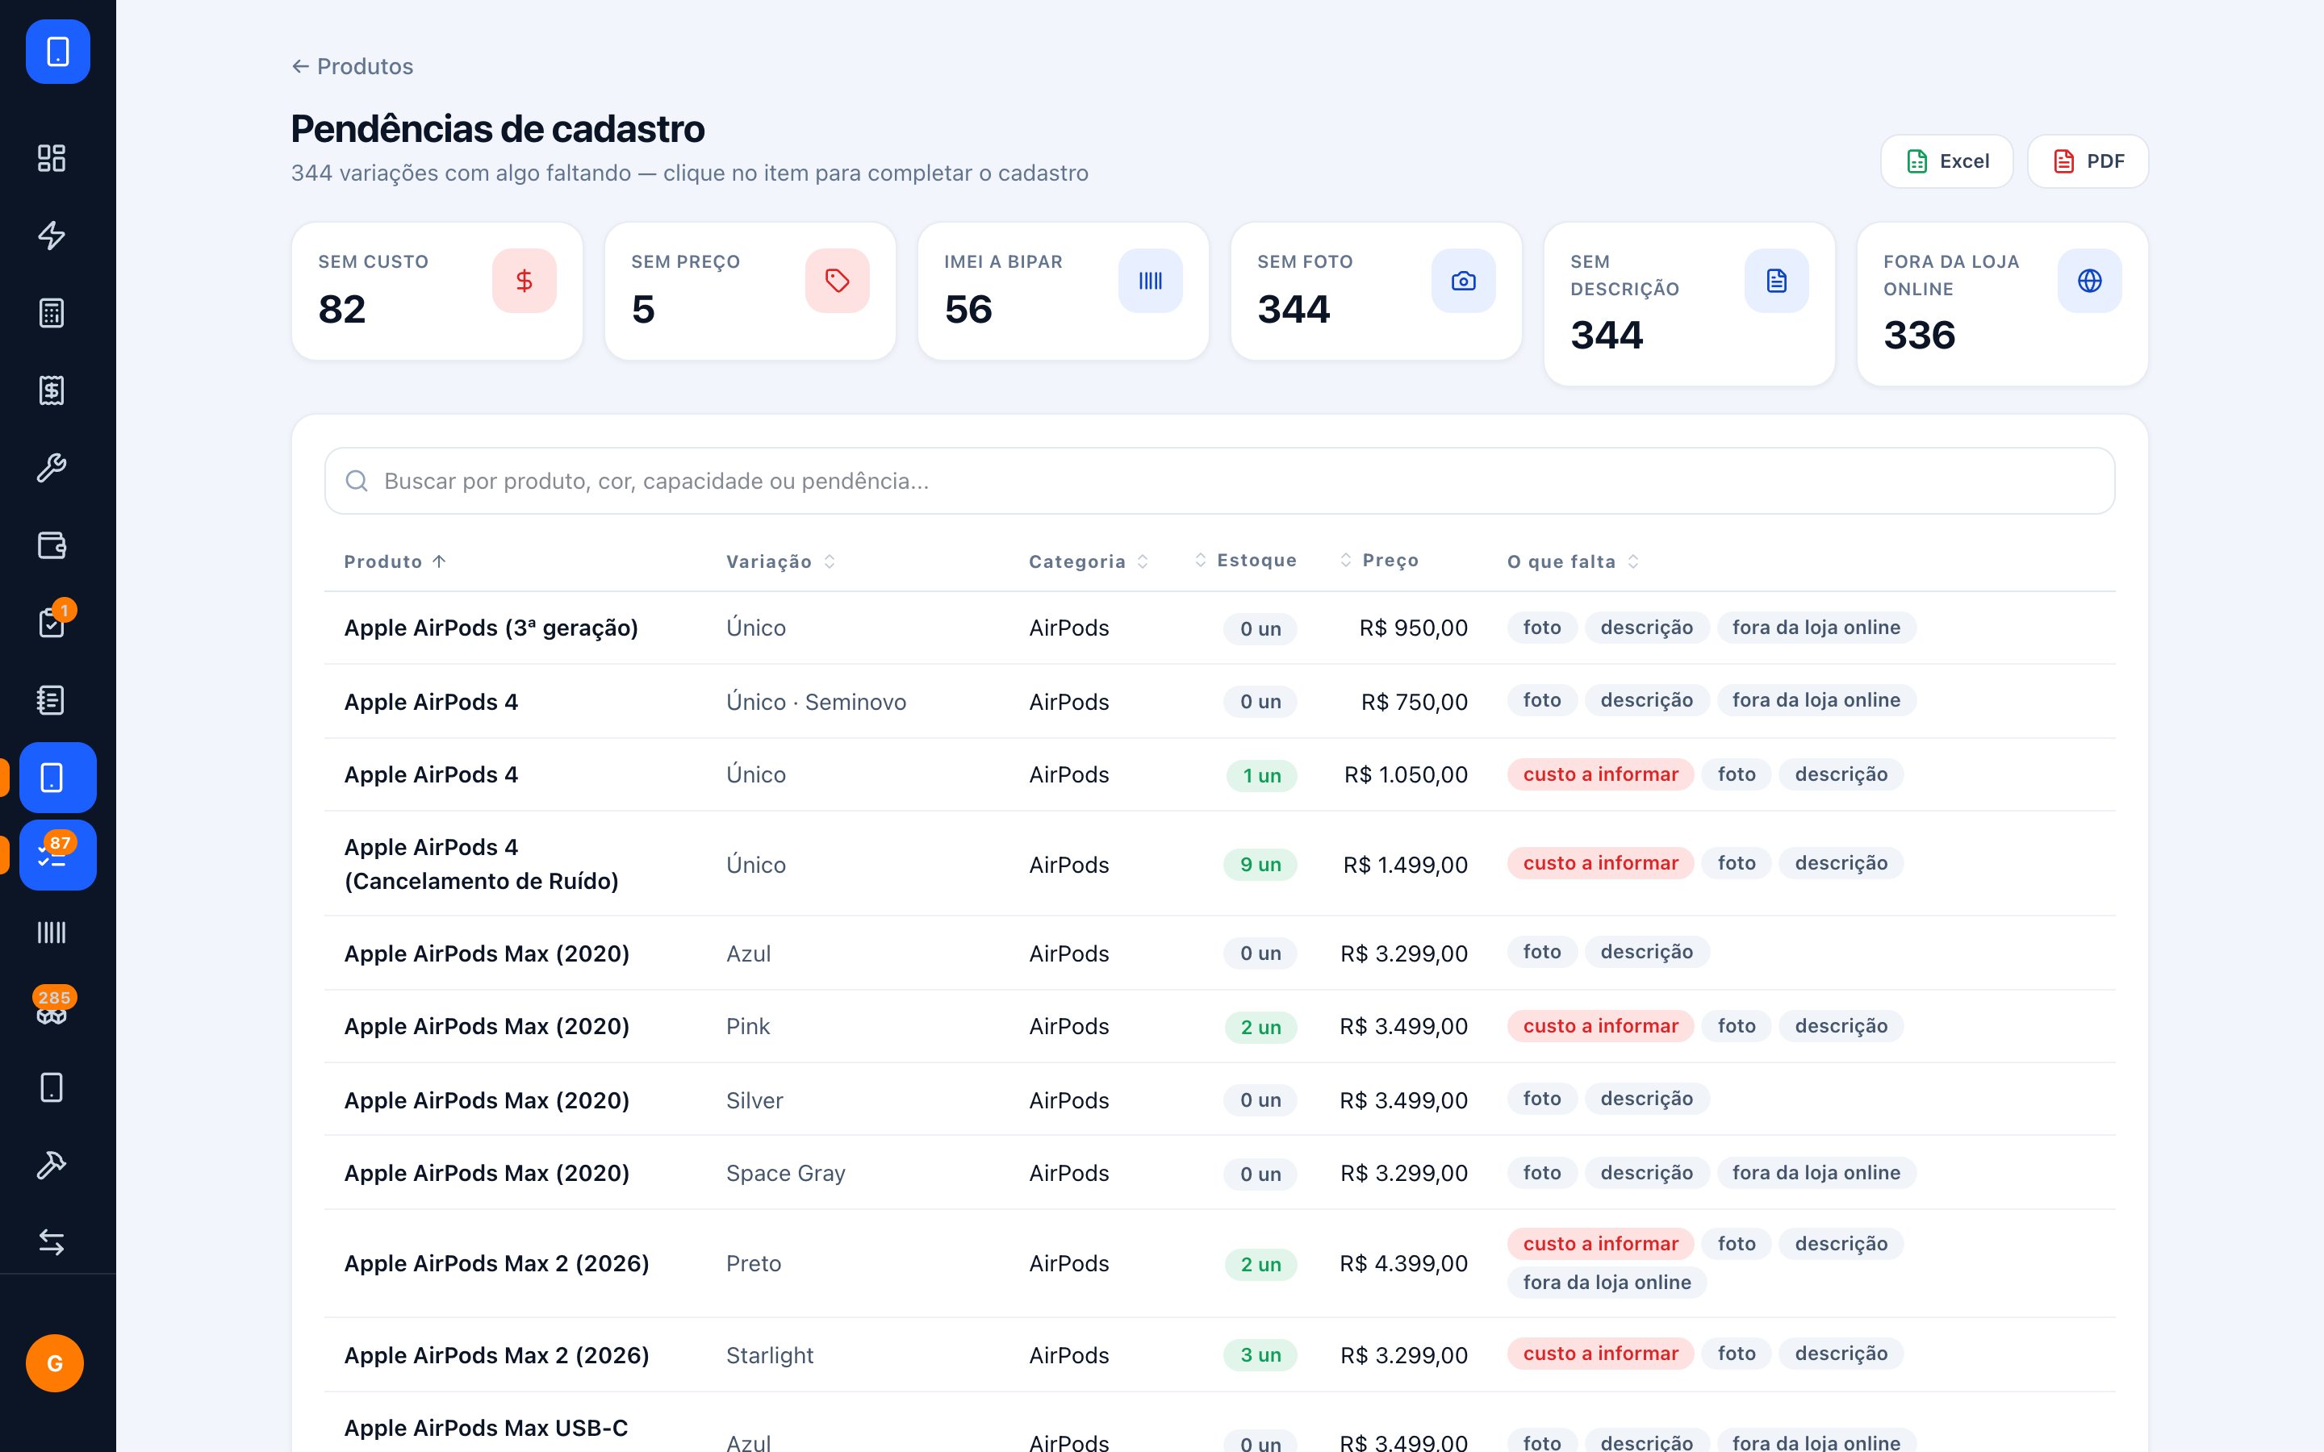Image resolution: width=2324 pixels, height=1452 pixels.
Task: Select the lightning bolt sidebar icon
Action: pyautogui.click(x=52, y=236)
